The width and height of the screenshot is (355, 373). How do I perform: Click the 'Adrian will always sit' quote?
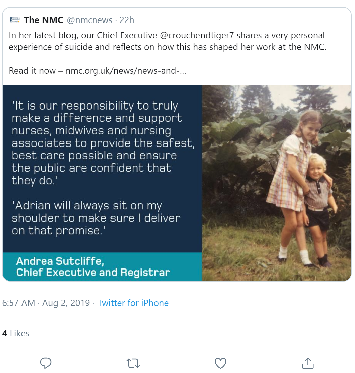click(x=96, y=218)
